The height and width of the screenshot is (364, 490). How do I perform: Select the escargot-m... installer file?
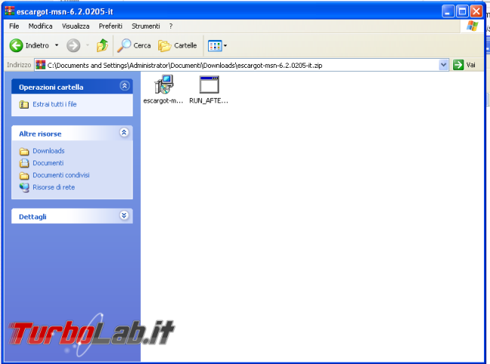pyautogui.click(x=164, y=90)
